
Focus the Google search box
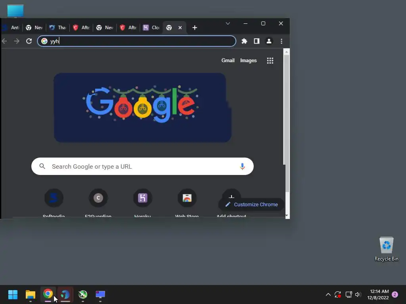click(142, 166)
